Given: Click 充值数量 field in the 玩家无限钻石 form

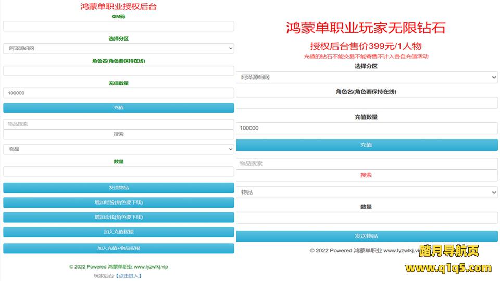Looking at the screenshot, I should pyautogui.click(x=367, y=128).
